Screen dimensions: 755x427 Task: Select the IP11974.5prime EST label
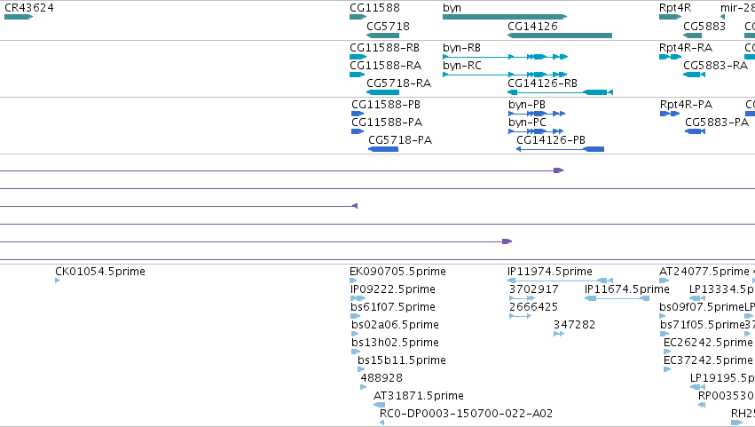point(550,272)
